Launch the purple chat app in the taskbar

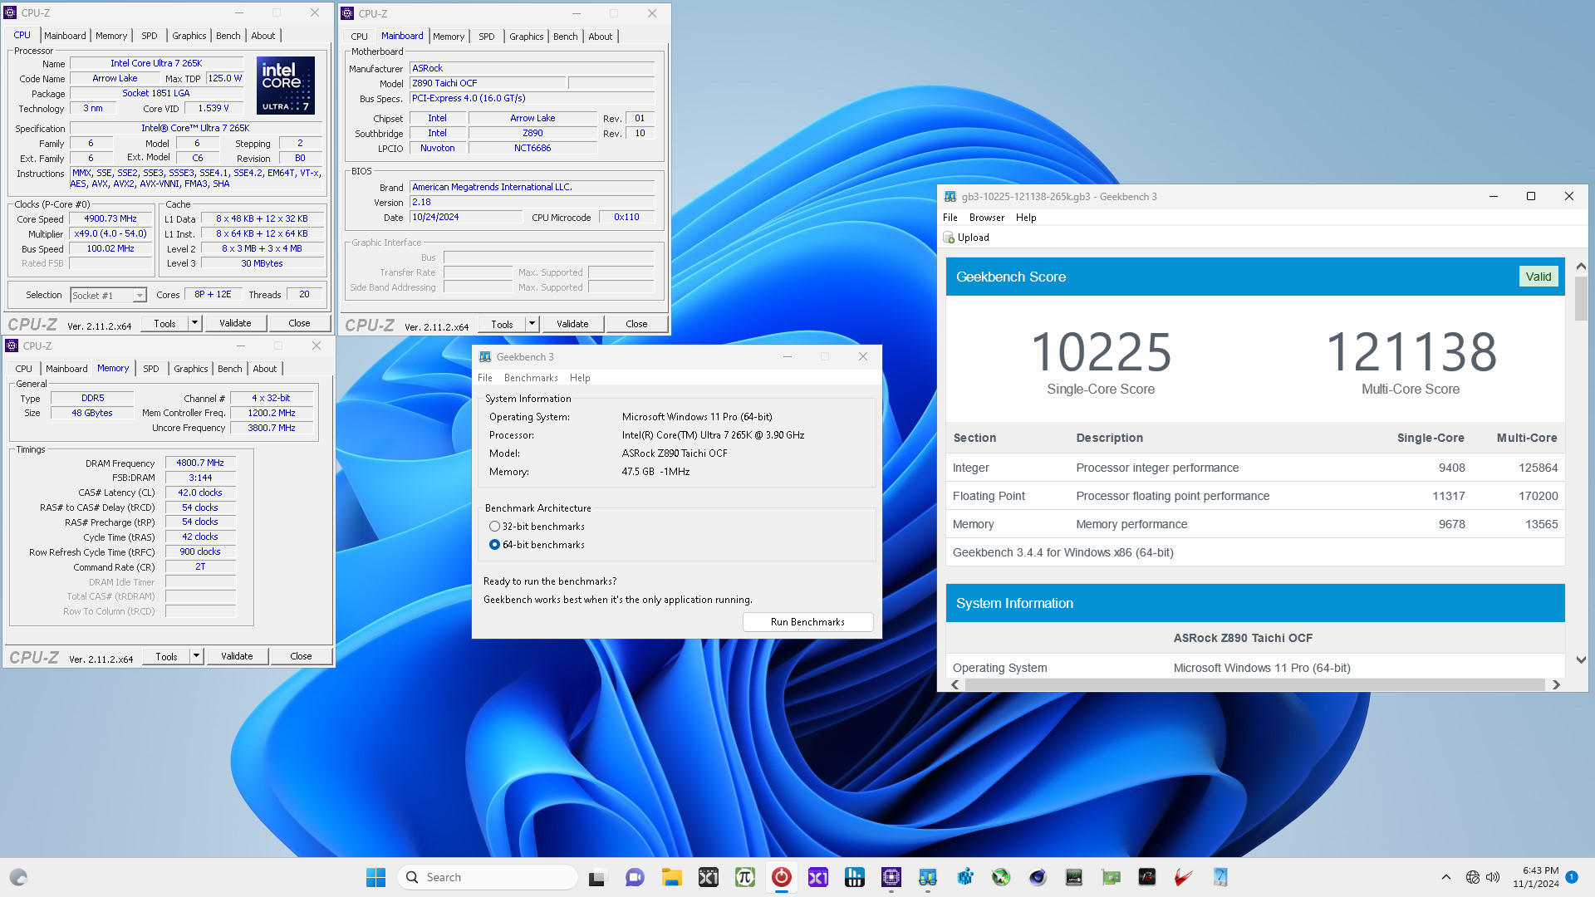tap(635, 877)
